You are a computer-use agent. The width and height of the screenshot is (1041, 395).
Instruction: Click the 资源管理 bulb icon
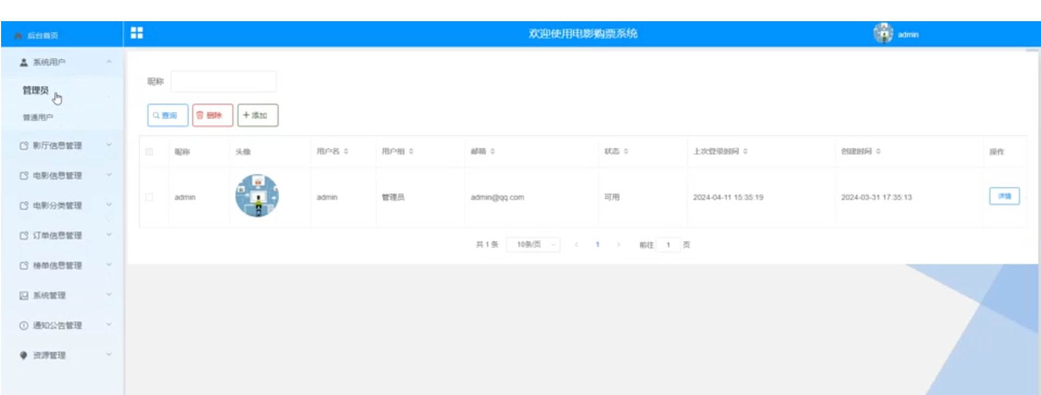coord(23,355)
